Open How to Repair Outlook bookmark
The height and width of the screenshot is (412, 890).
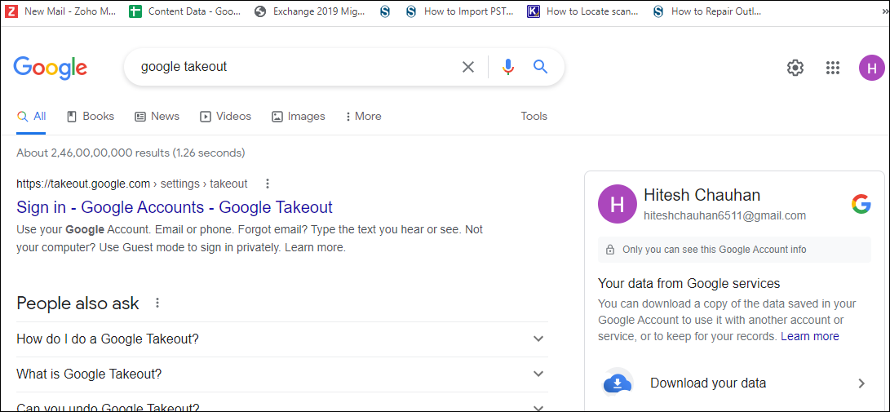[706, 11]
